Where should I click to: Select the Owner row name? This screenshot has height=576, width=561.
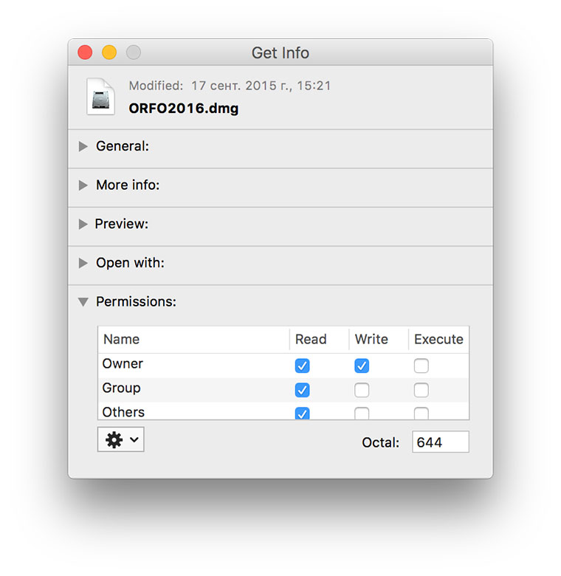123,363
